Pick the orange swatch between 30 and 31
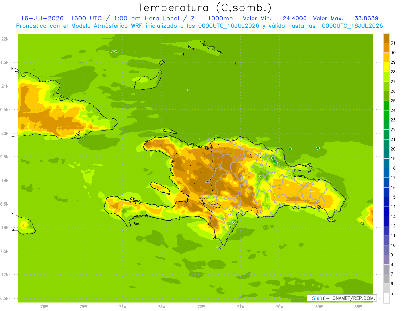 (x=386, y=48)
